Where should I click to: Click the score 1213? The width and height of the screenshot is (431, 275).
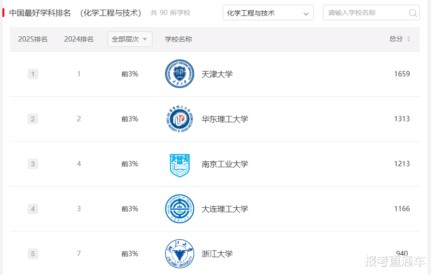point(402,164)
